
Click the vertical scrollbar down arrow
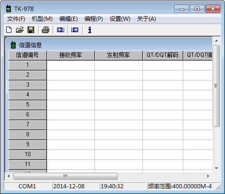pyautogui.click(x=216, y=168)
